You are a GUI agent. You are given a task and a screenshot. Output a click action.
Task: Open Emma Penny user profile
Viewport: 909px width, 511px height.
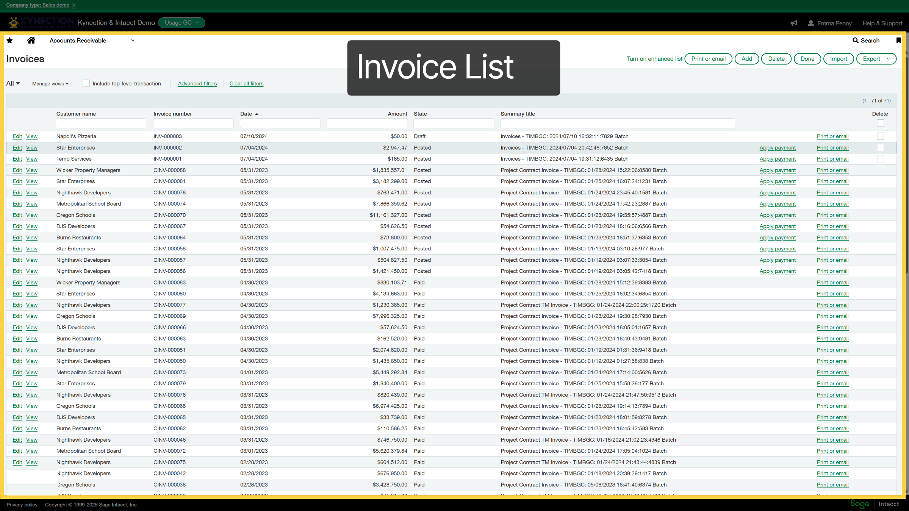pos(830,23)
